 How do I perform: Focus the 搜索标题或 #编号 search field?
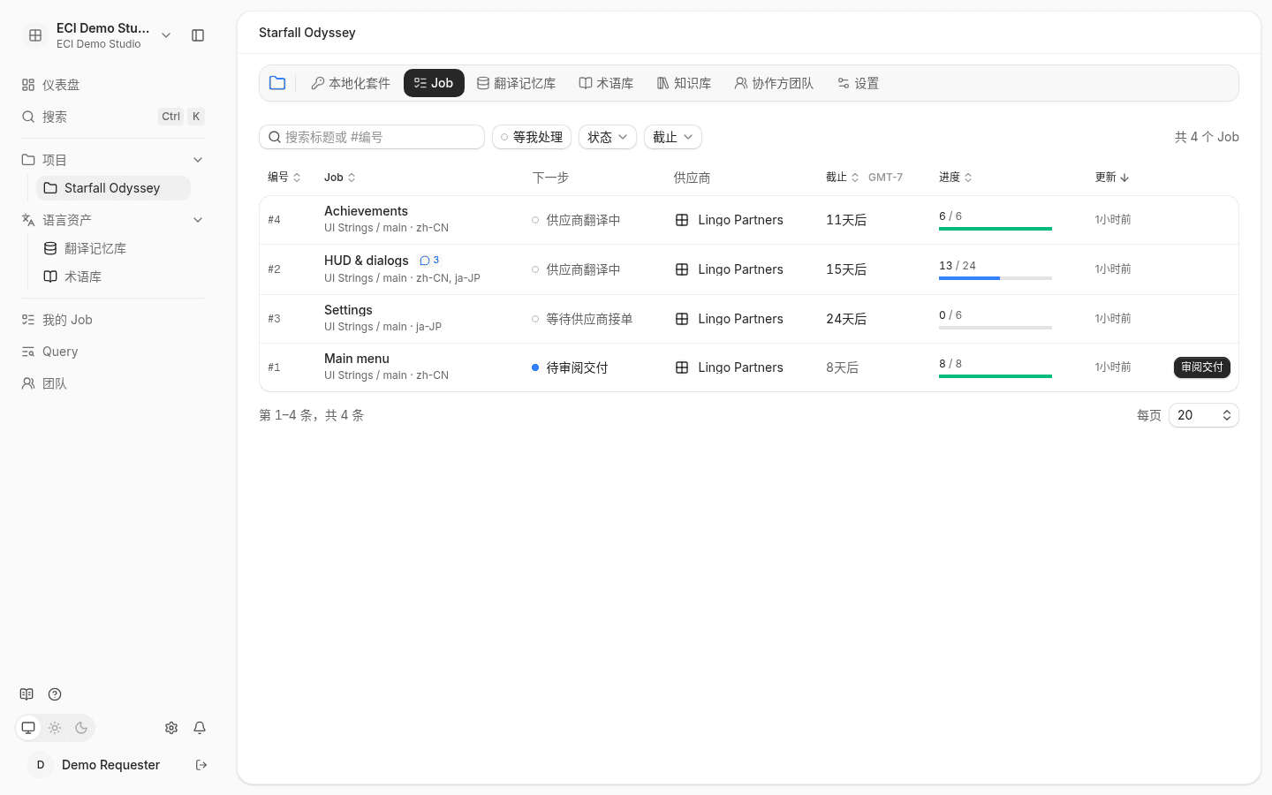pyautogui.click(x=372, y=137)
